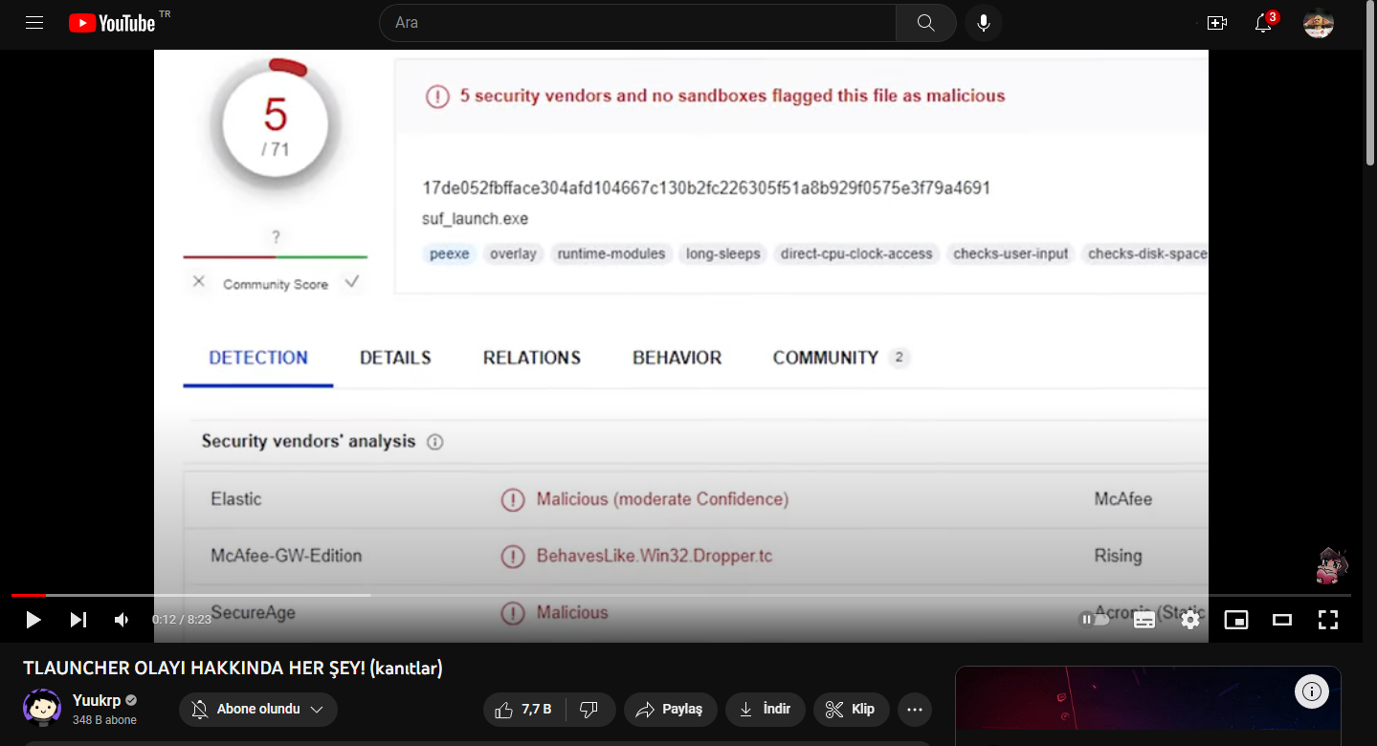Go to the YouTube home logo

(112, 23)
